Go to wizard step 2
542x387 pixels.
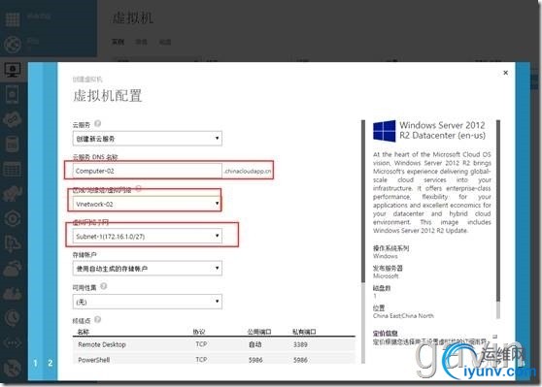[x=51, y=363]
